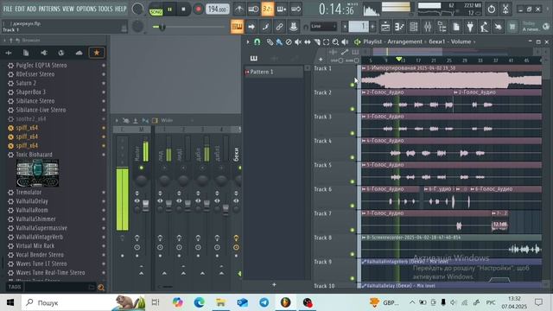The image size is (553, 311).
Task: Click the Toxic Biohazard plugin thumbnail
Action: (x=37, y=173)
